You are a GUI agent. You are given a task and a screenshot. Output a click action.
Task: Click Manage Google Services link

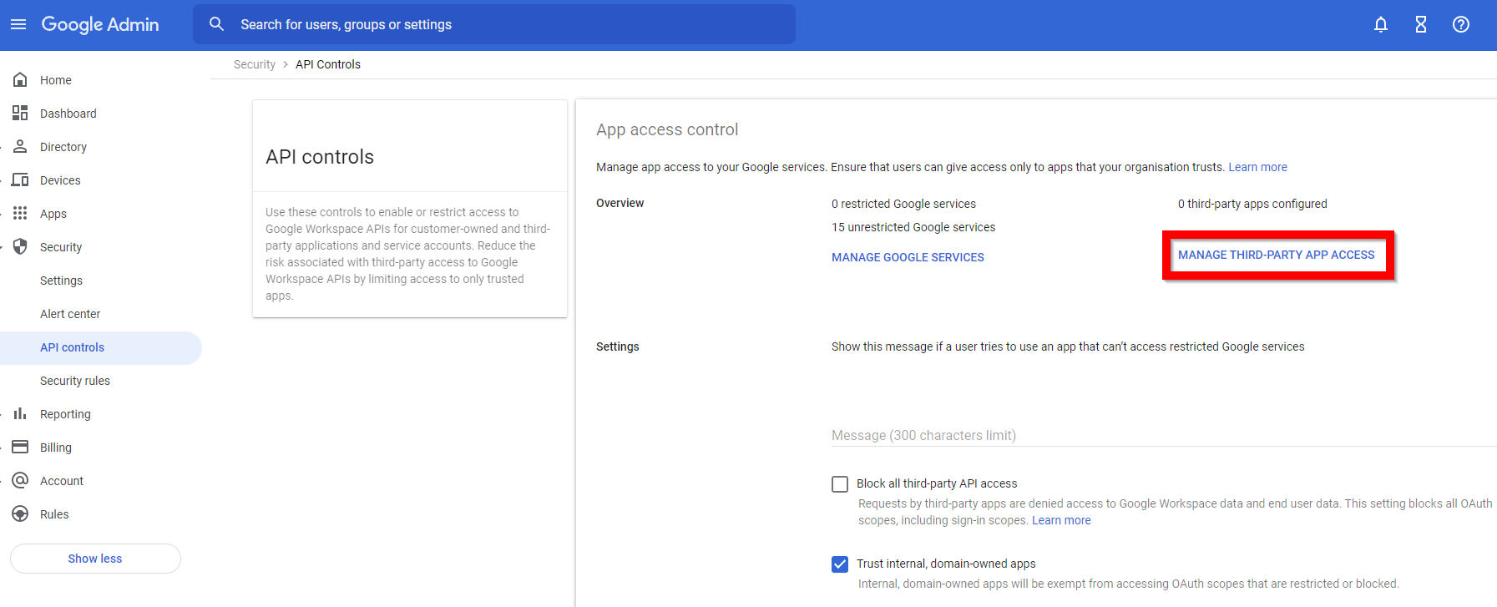[x=908, y=257]
